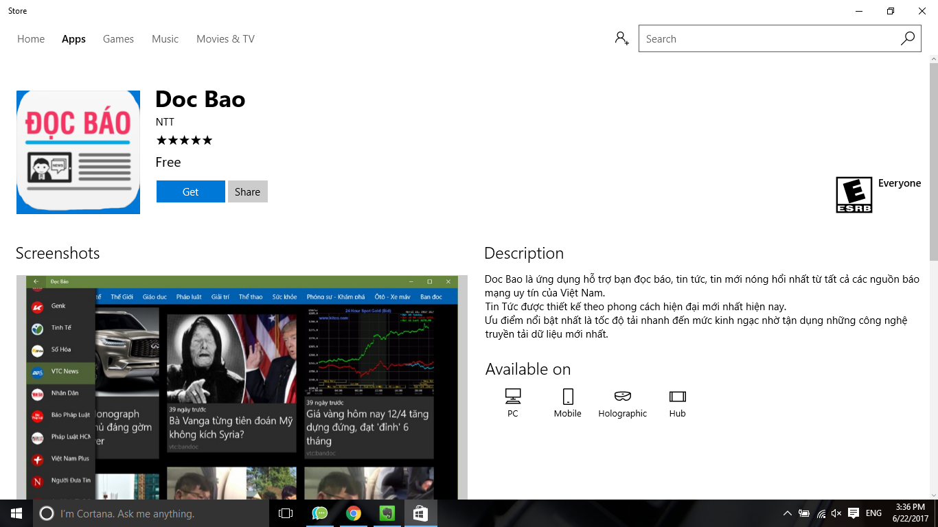Click the ESRB Everyone rating icon
The image size is (938, 527).
point(854,194)
